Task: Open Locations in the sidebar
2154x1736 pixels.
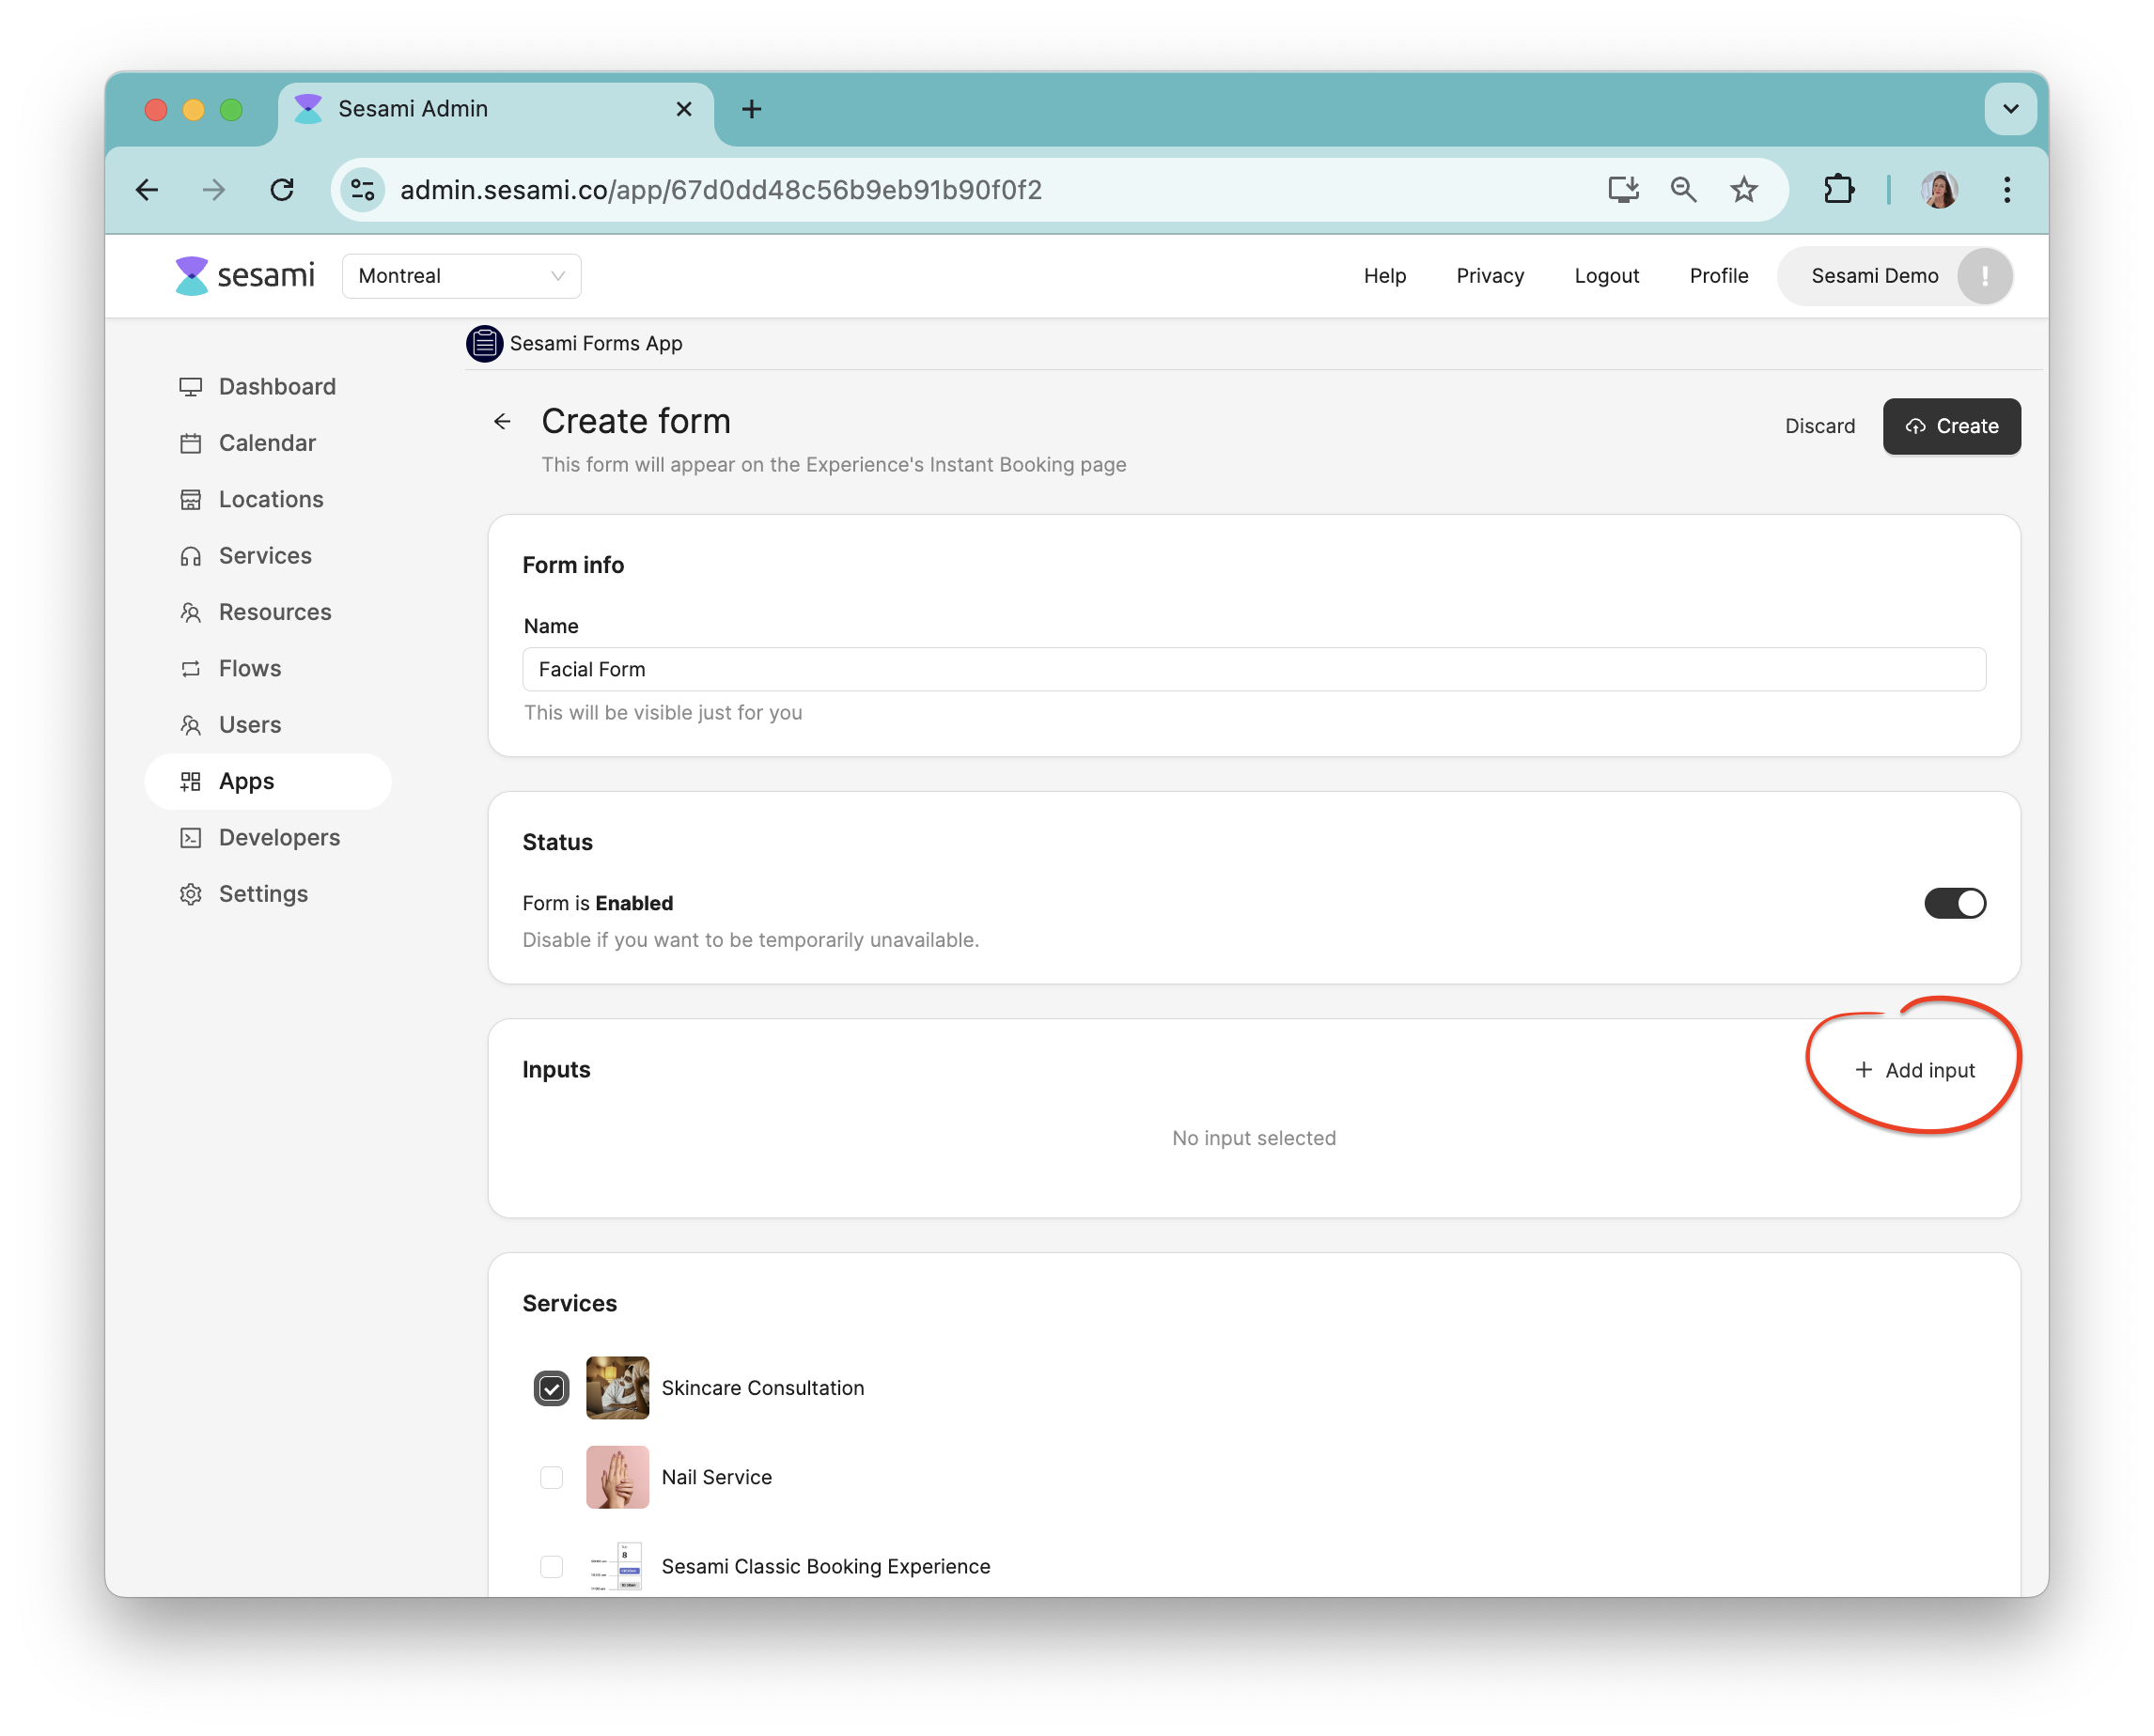Action: point(268,499)
